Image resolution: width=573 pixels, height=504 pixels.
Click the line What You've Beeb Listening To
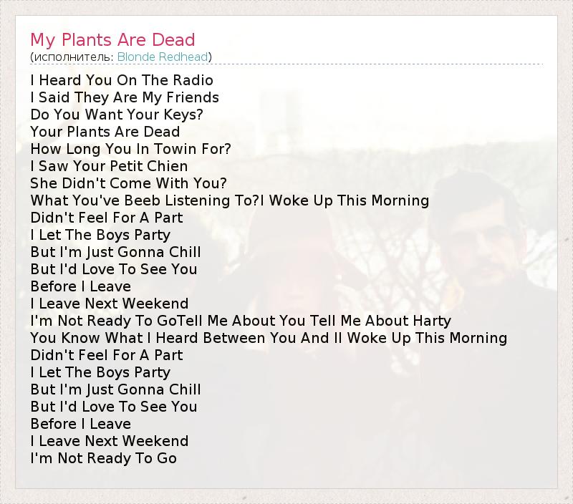pos(143,200)
